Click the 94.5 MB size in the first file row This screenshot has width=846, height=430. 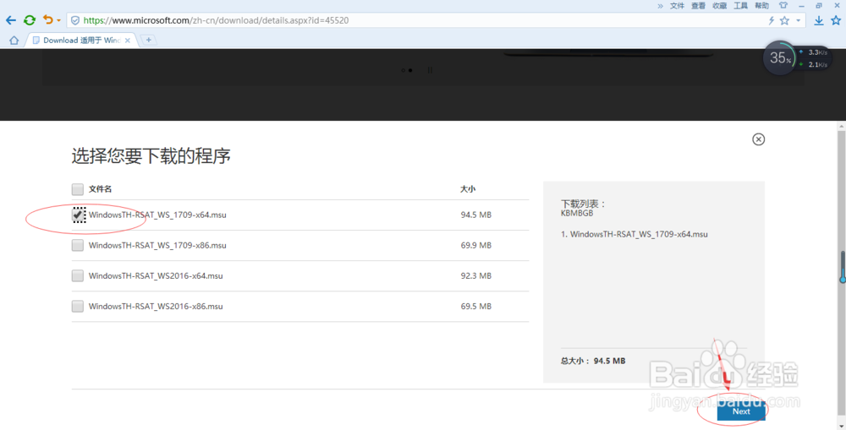[x=475, y=215]
